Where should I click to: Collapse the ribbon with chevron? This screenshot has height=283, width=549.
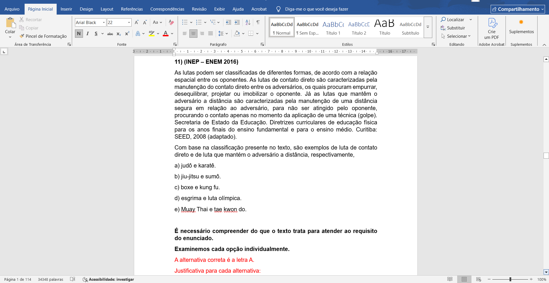pyautogui.click(x=544, y=45)
